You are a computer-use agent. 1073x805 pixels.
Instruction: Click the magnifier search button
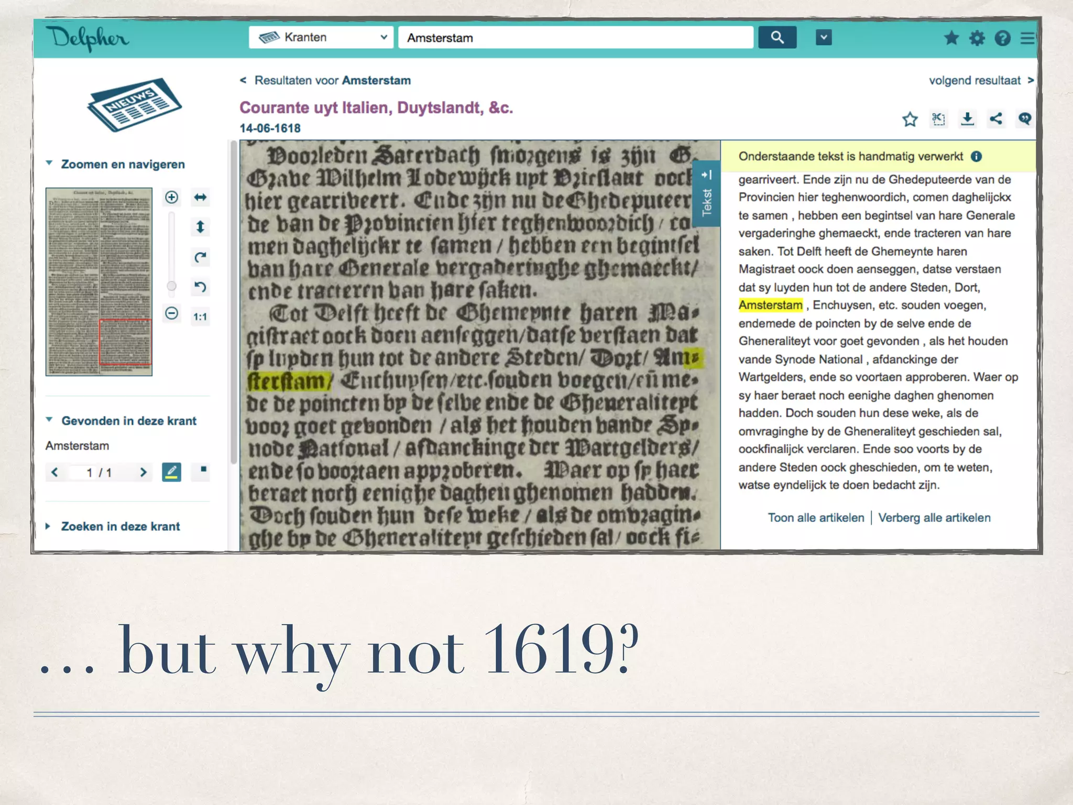pos(777,37)
